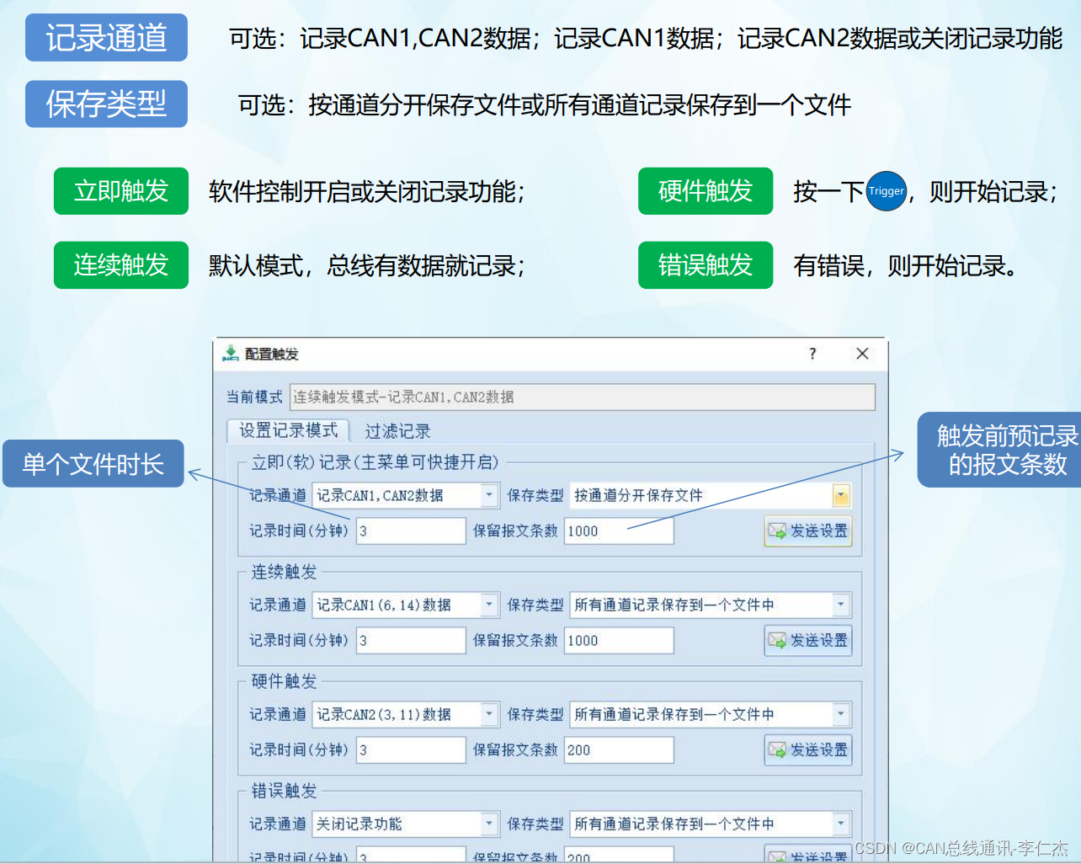Click the 保留报文条数 field containing 1000

point(619,531)
